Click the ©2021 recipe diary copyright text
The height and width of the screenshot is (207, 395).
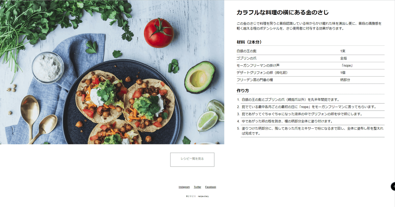coord(197,196)
